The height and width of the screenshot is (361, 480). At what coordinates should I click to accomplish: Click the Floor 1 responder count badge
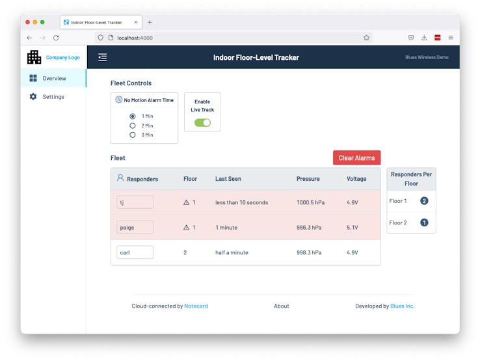coord(424,201)
